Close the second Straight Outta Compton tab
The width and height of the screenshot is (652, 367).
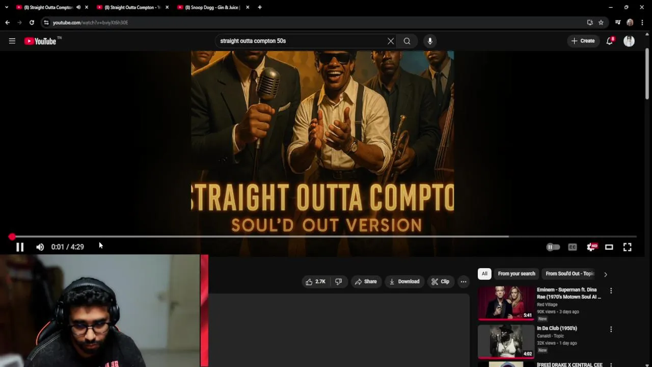pyautogui.click(x=167, y=8)
